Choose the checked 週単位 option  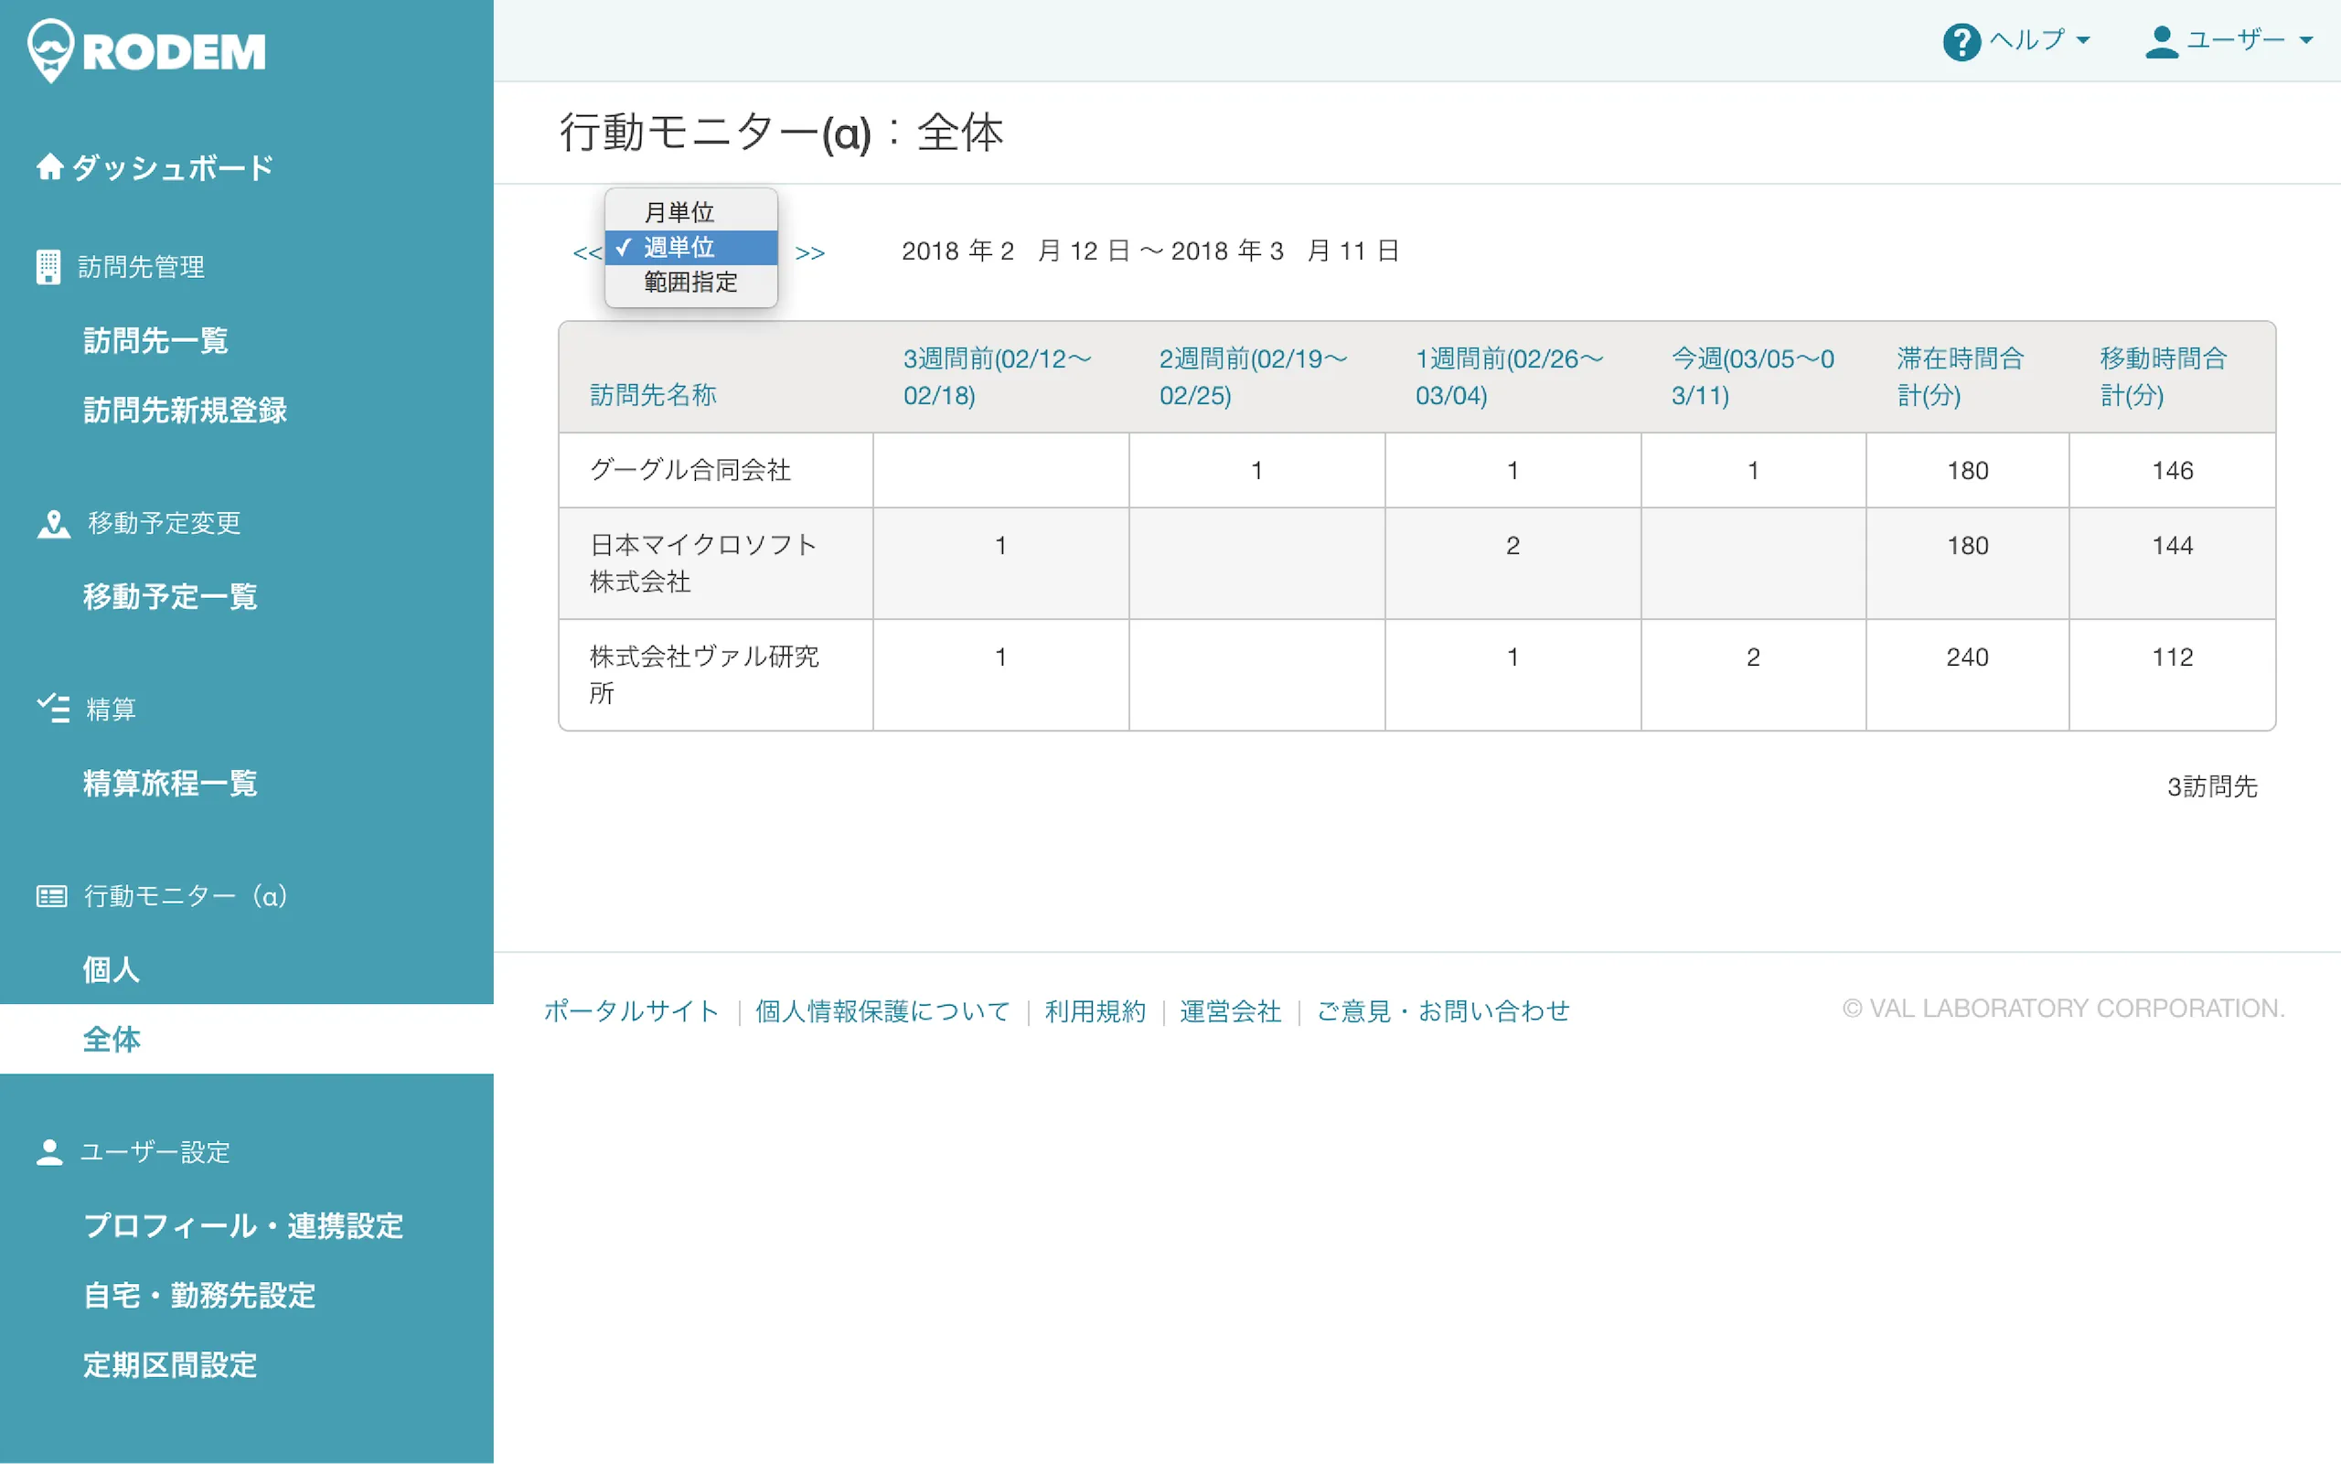pos(679,247)
